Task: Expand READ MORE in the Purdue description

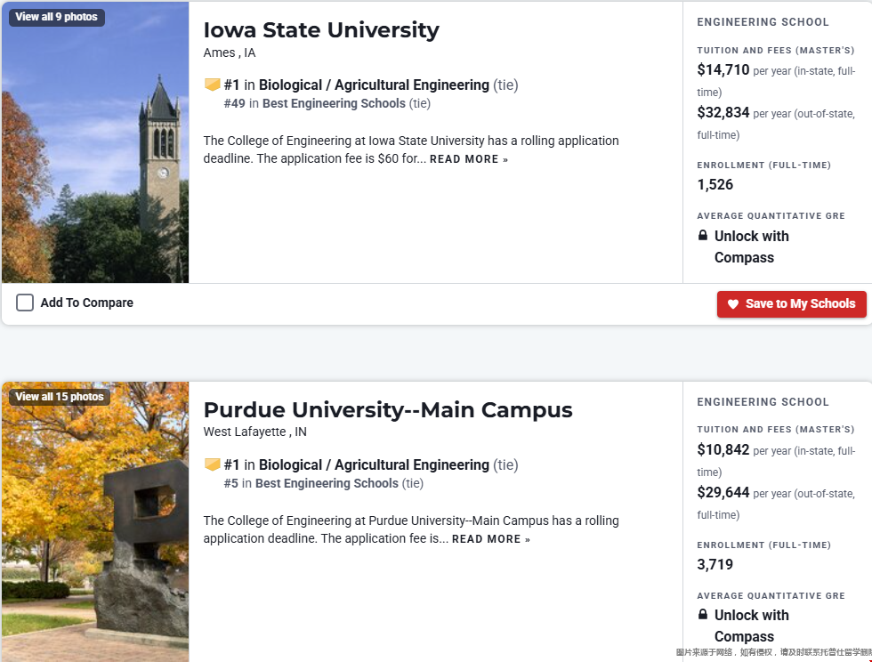Action: tap(491, 539)
